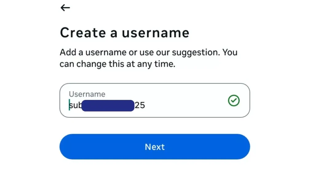Select the back navigation arrow icon
The height and width of the screenshot is (177, 315).
65,8
